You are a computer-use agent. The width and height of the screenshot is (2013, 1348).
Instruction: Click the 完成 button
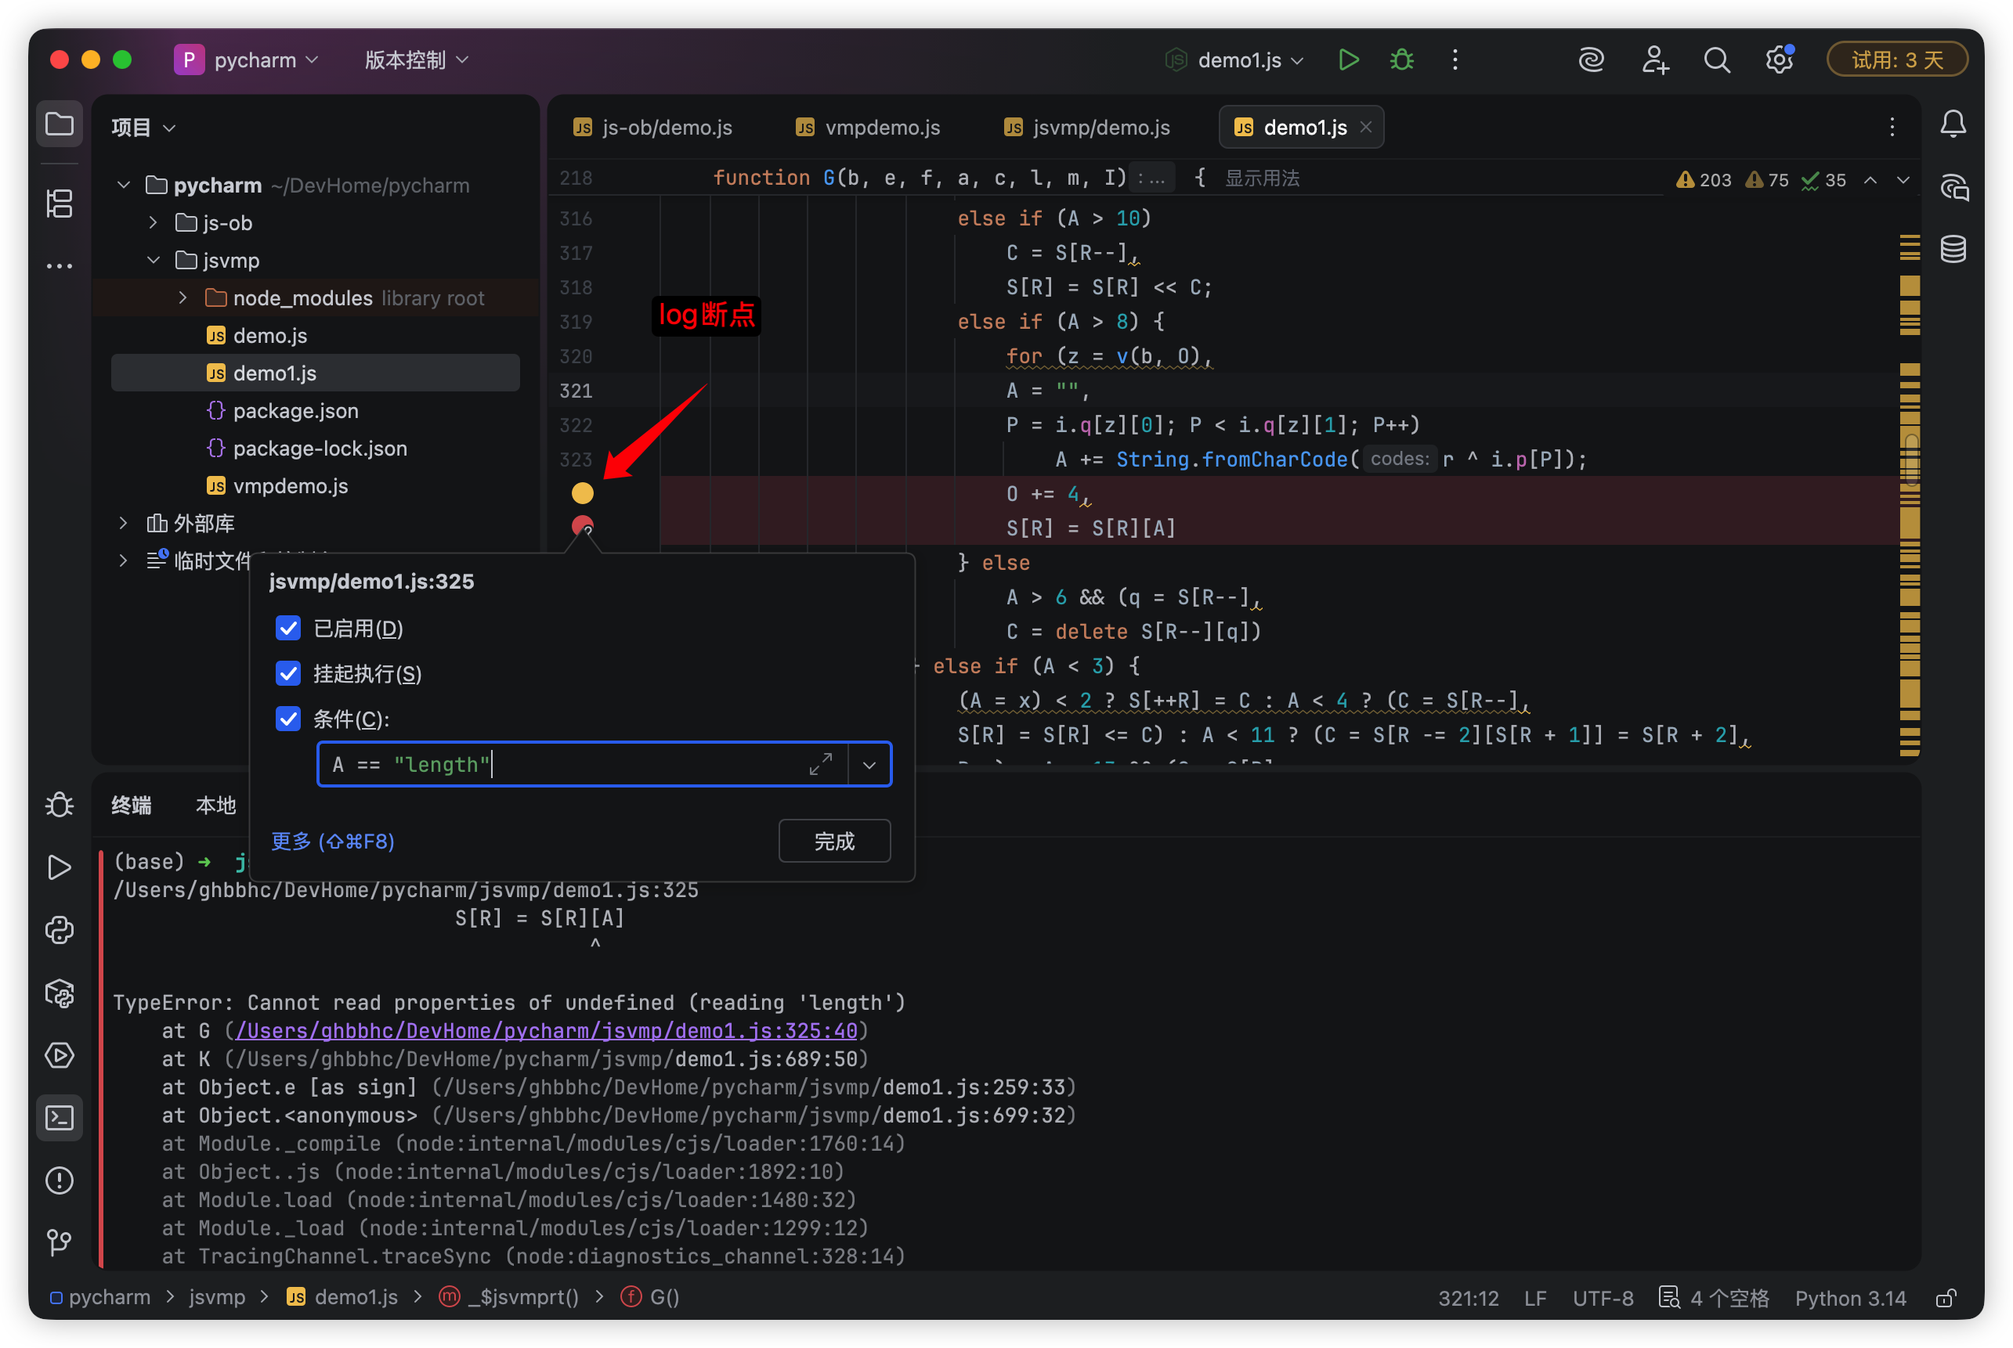[833, 841]
